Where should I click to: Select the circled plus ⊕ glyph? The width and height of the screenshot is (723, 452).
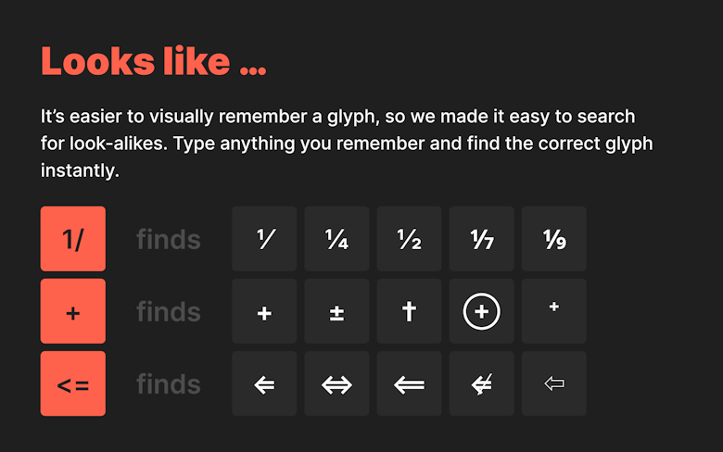[x=481, y=311]
